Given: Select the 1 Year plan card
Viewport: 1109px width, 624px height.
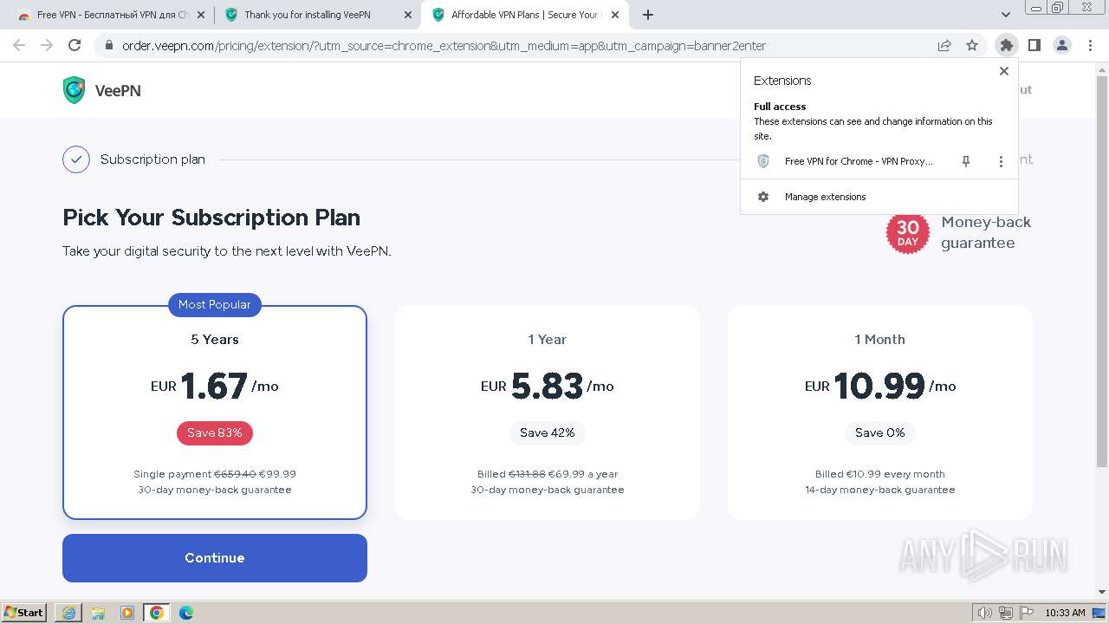Looking at the screenshot, I should (548, 413).
